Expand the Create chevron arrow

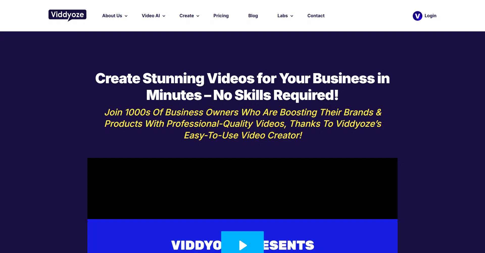pos(198,16)
